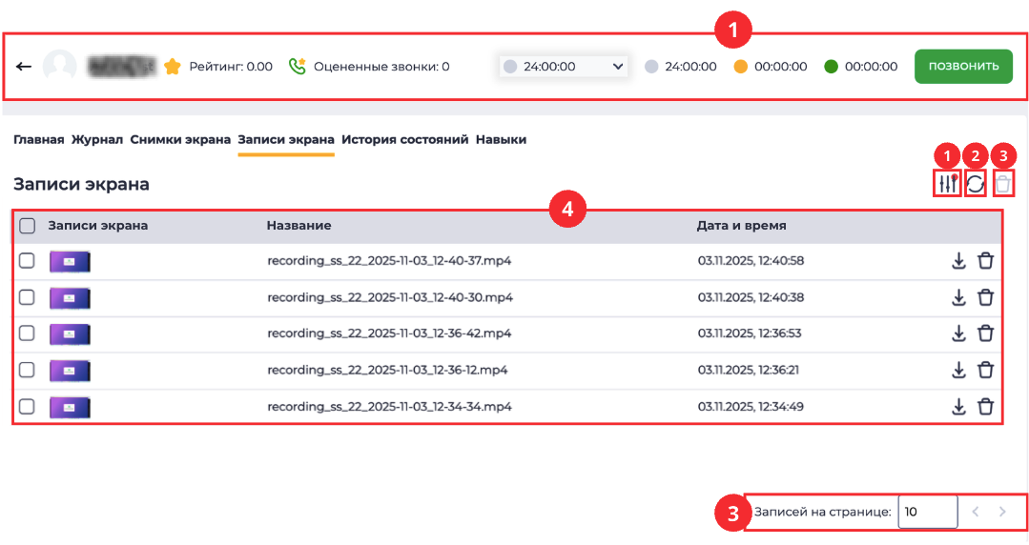The height and width of the screenshot is (545, 1029).
Task: Click file name recording_ss_22_2025-11-03_12-40-37.mp4
Action: 389,261
